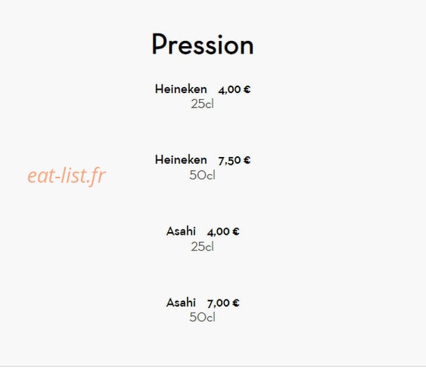Open the eat-list.fr watermark link
The image size is (426, 372).
(x=67, y=176)
